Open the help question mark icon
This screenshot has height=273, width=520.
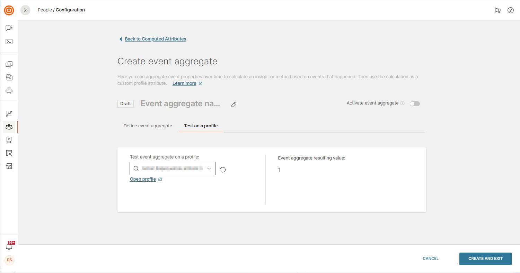tap(510, 10)
